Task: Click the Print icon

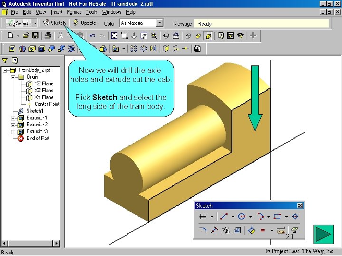Action: pos(48,36)
